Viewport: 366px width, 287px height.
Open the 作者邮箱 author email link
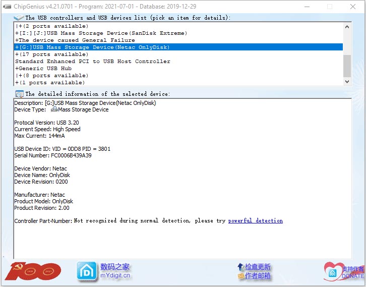pyautogui.click(x=258, y=276)
